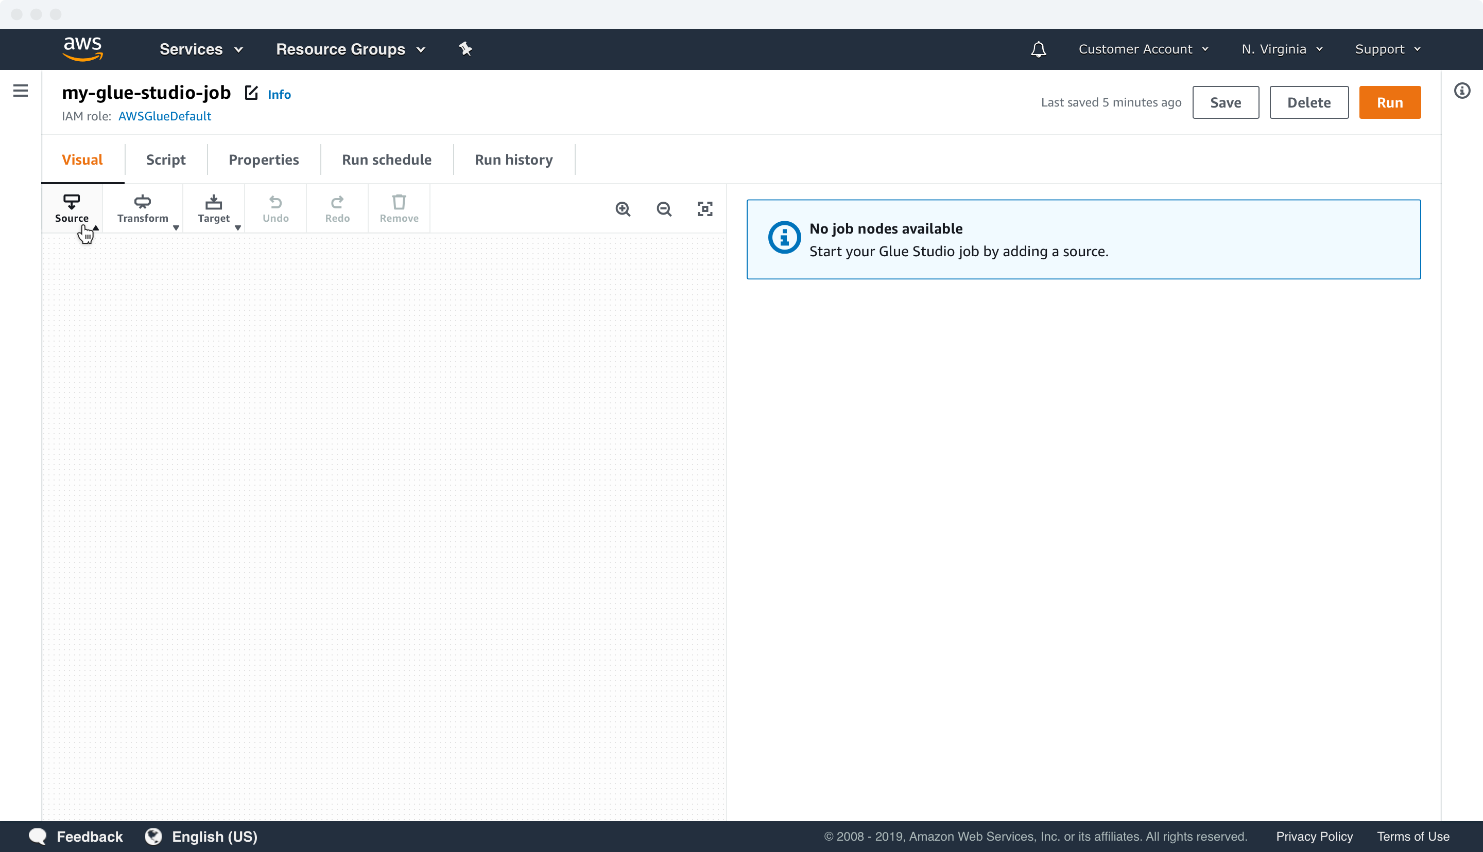Click the pin shortcut icon
This screenshot has height=852, width=1483.
point(465,49)
